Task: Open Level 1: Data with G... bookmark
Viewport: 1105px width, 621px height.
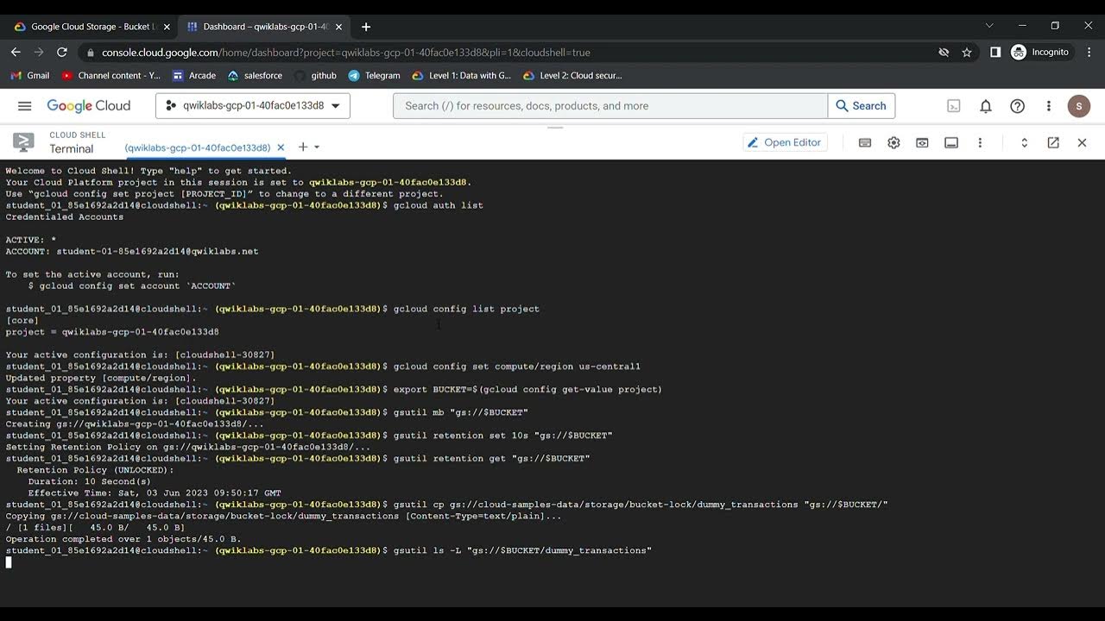Action: [x=461, y=76]
